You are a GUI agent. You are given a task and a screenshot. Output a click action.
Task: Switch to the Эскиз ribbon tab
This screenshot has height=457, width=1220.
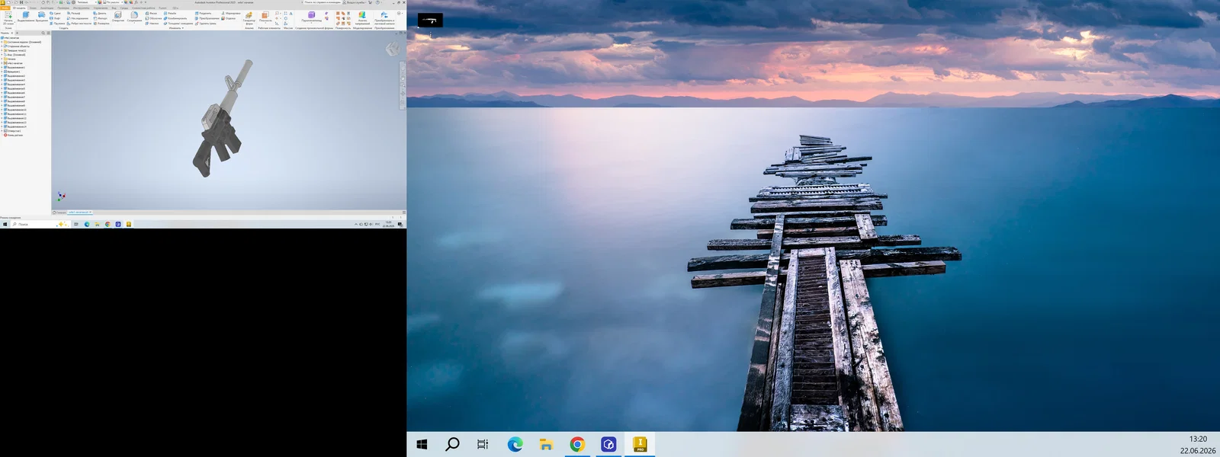[x=33, y=8]
